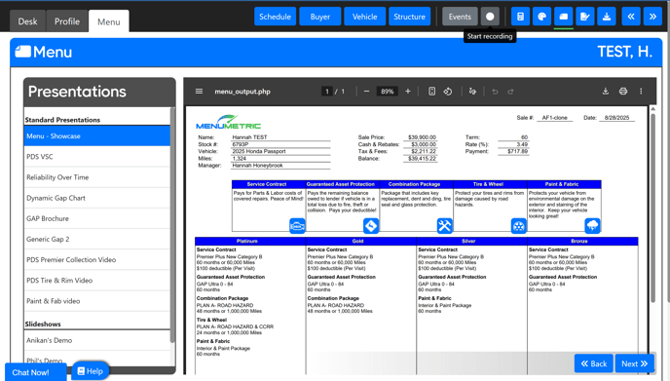
Task: Click the PDF viewer vertical scrollbar
Action: [x=652, y=208]
